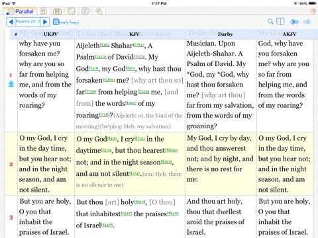Image resolution: width=318 pixels, height=238 pixels.
Task: Navigate forward in history with faded arrow
Action: click(307, 22)
